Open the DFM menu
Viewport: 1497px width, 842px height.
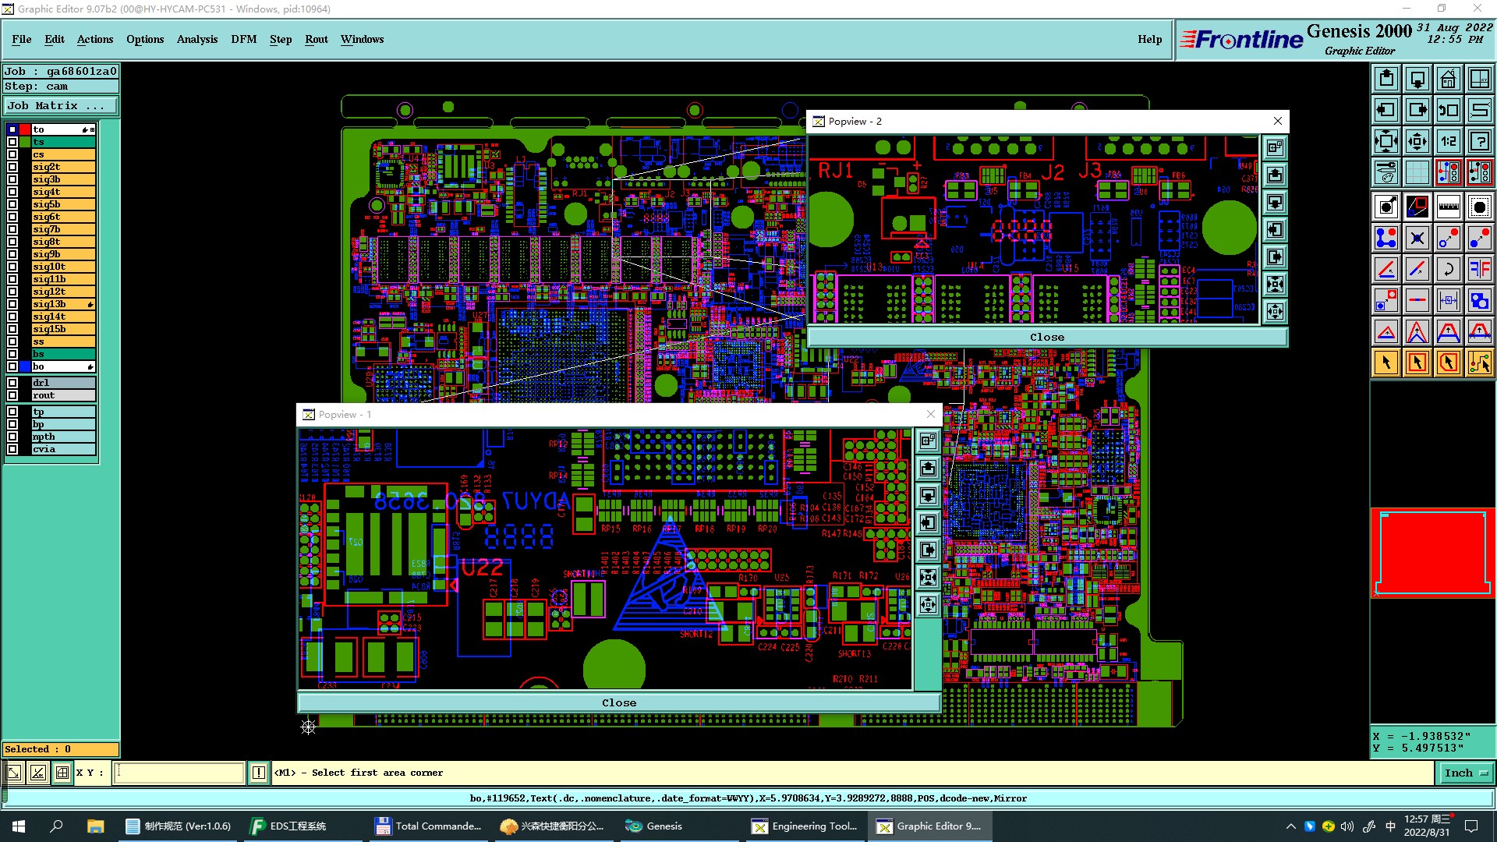click(243, 39)
